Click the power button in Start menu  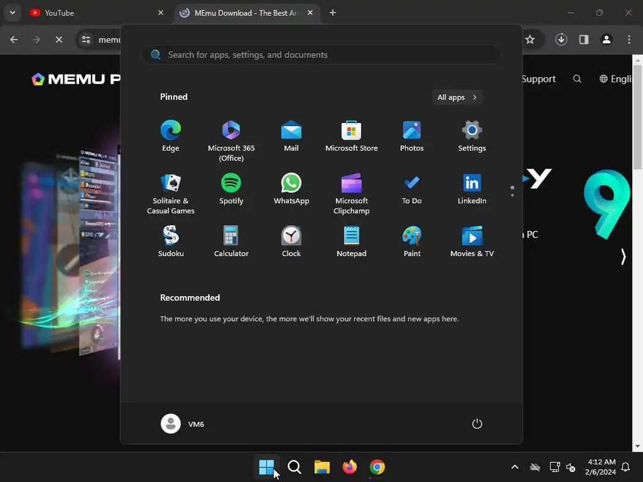tap(477, 424)
